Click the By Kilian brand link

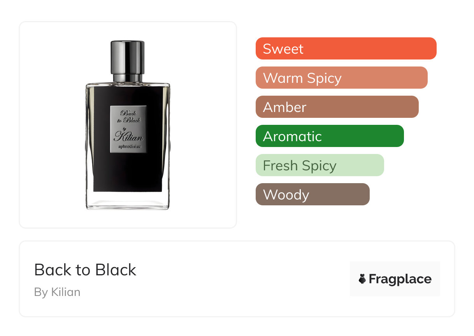[x=57, y=292]
